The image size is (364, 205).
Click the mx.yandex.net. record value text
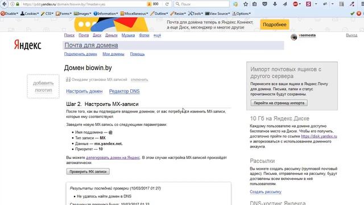[x=109, y=143]
